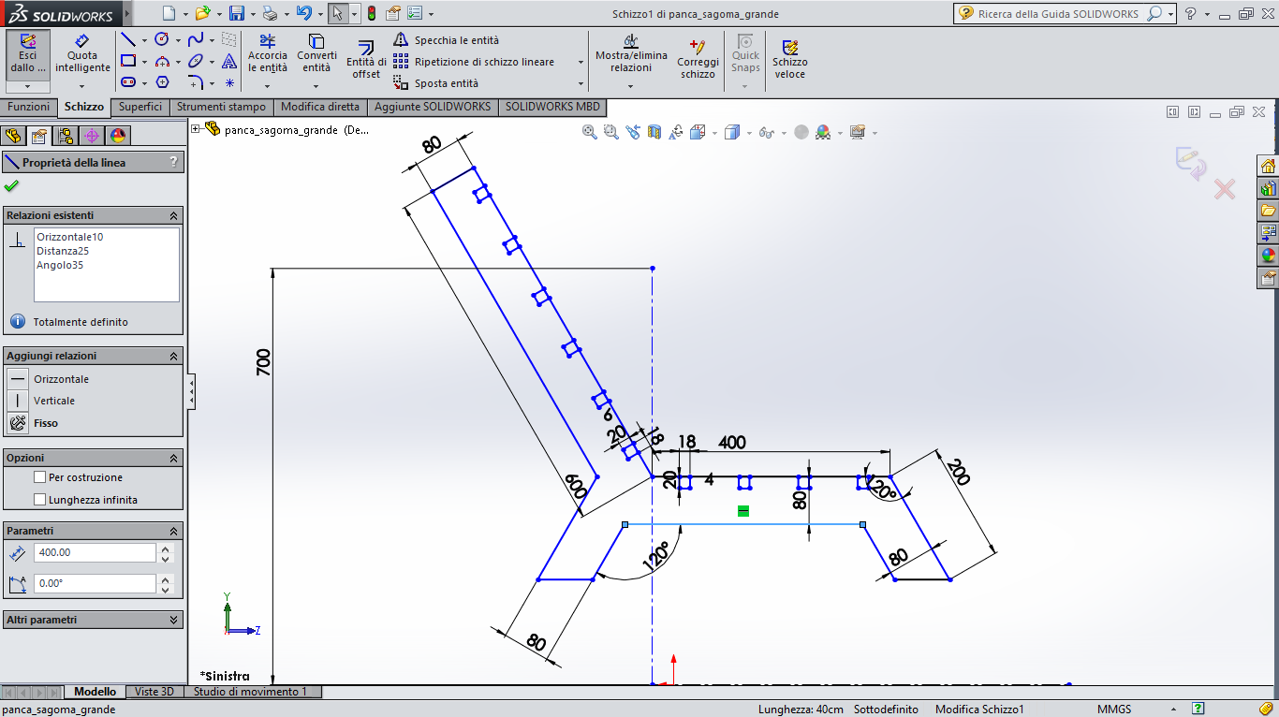Click Sposta entità
Screen dimensions: 1279x717
click(436, 83)
